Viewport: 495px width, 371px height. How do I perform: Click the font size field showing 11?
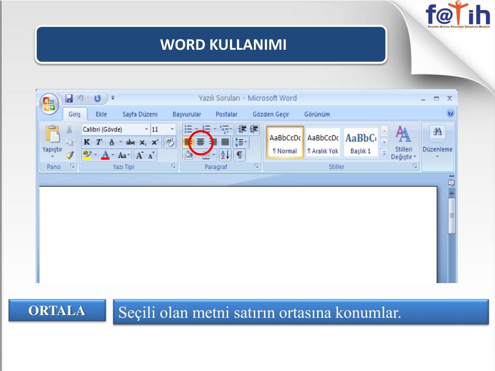click(160, 129)
